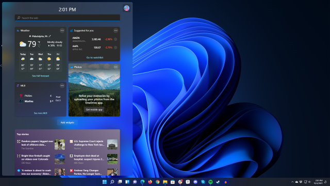
Task: Switch temperature unit to Fahrenheit
Action: pos(39,42)
